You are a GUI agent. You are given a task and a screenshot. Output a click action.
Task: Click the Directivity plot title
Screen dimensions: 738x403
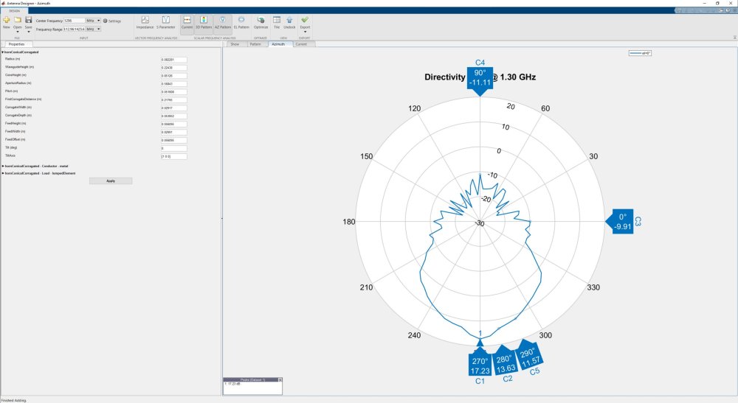[x=480, y=77]
